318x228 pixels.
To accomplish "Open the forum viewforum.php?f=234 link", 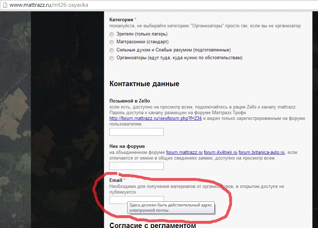I will [155, 118].
